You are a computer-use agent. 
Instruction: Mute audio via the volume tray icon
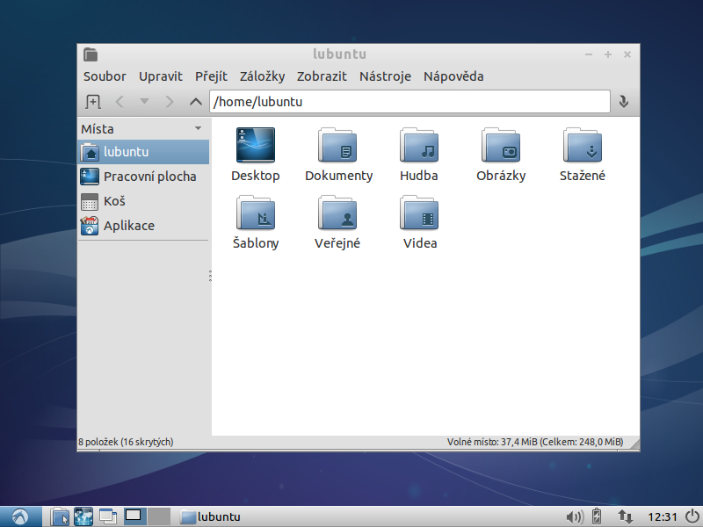(575, 516)
